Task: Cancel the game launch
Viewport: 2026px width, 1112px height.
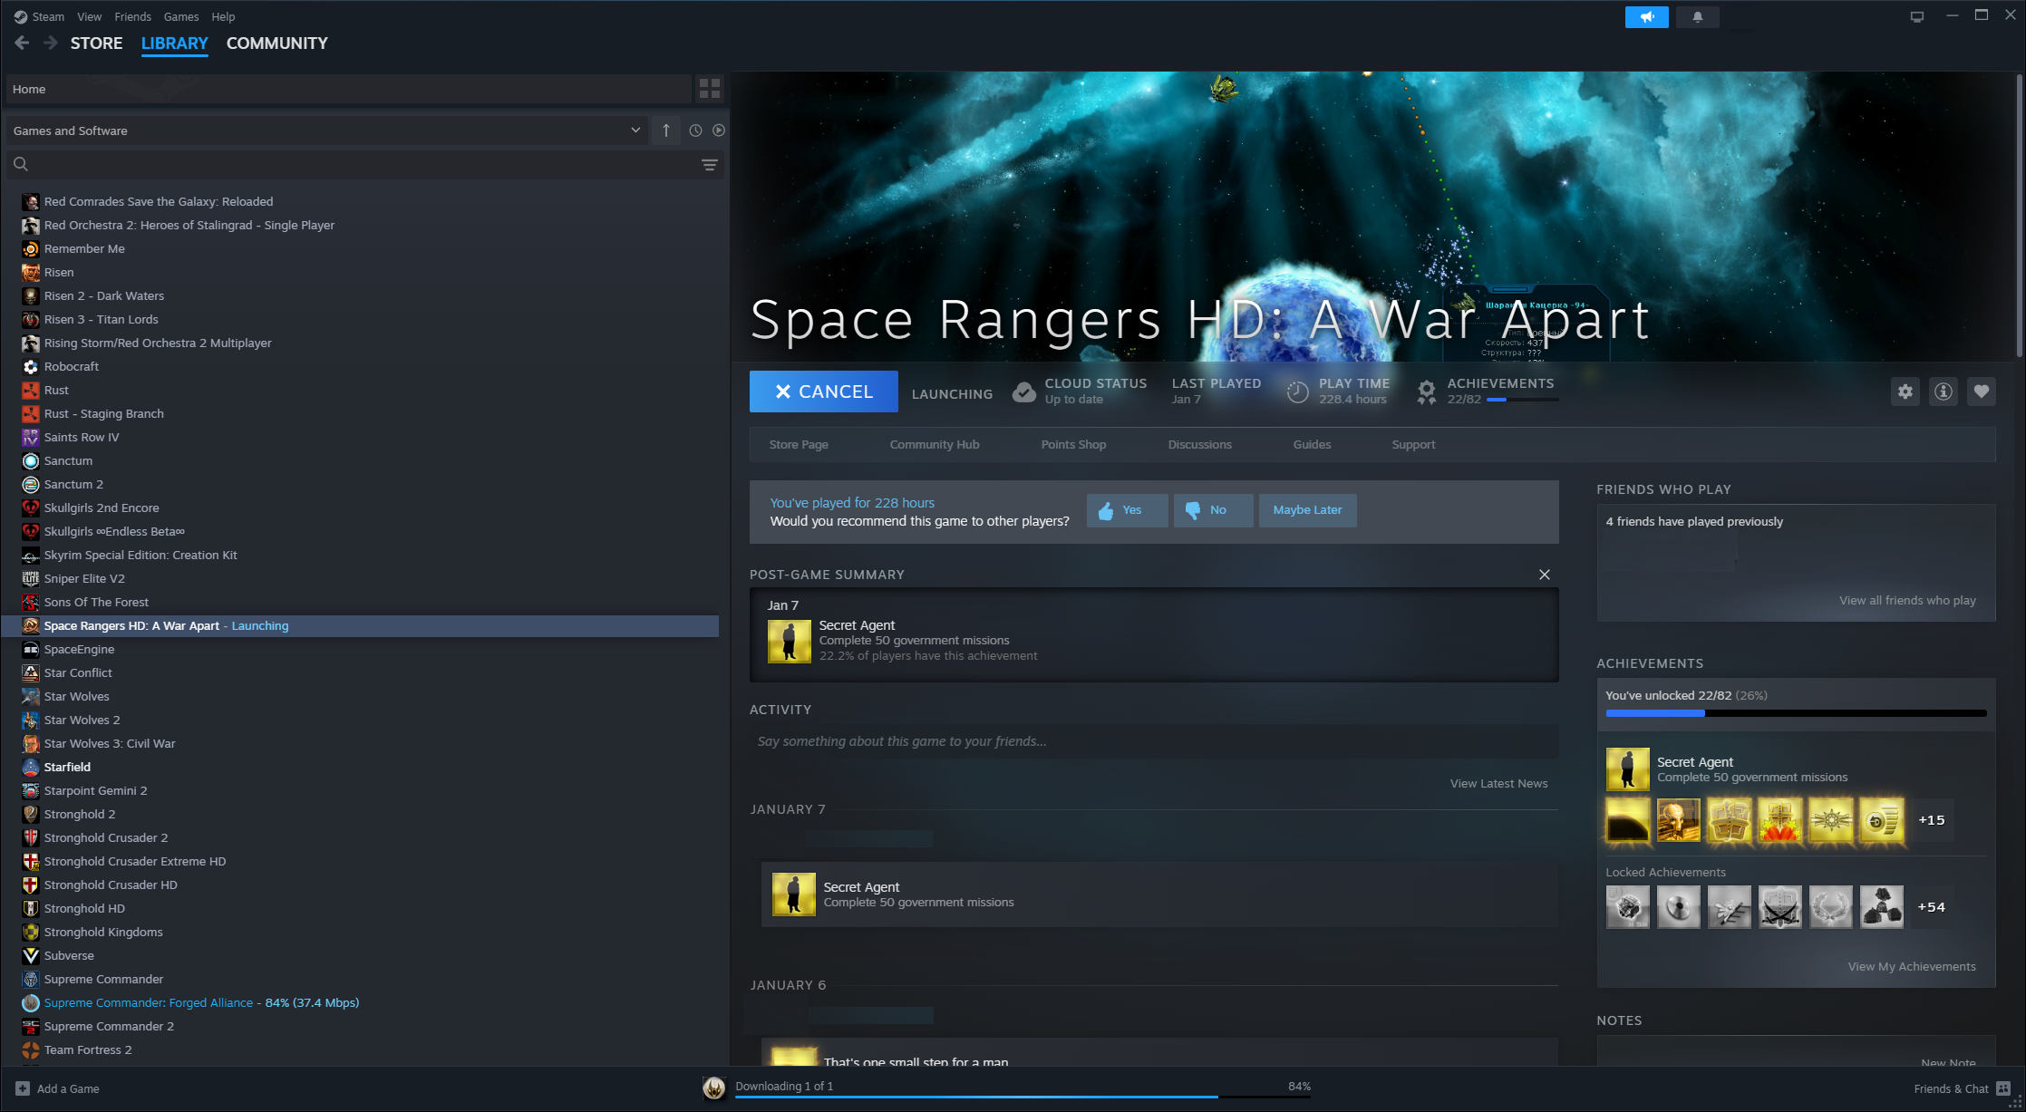Action: coord(823,392)
